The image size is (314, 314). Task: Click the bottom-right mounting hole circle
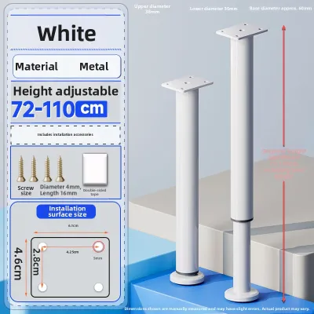coord(99,287)
